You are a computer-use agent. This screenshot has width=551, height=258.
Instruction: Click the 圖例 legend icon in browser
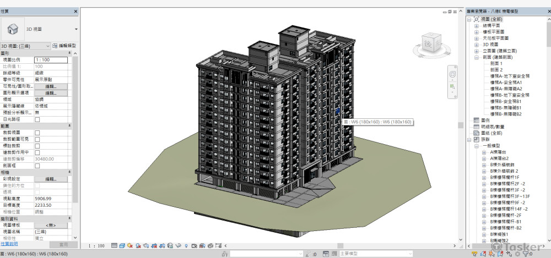tap(477, 120)
